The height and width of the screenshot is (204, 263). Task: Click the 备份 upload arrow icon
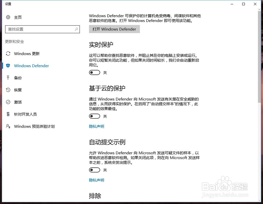coord(8,78)
